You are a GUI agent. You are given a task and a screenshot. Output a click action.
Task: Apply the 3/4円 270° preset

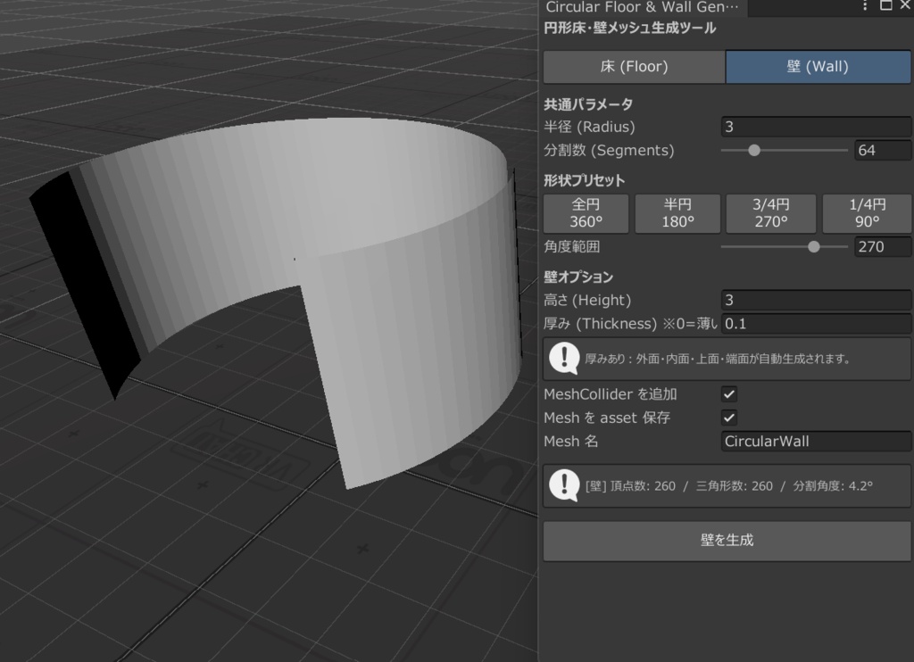click(x=770, y=213)
